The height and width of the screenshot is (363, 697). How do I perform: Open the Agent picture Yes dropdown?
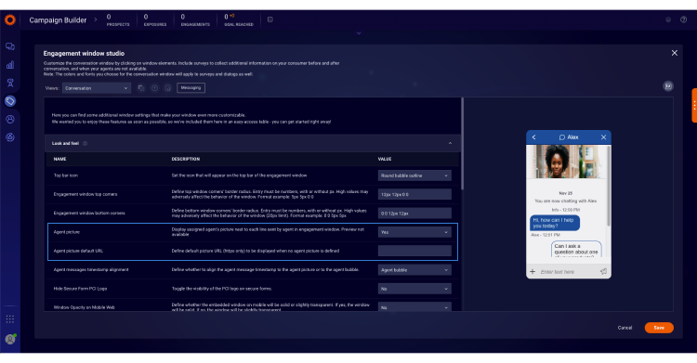pyautogui.click(x=414, y=232)
